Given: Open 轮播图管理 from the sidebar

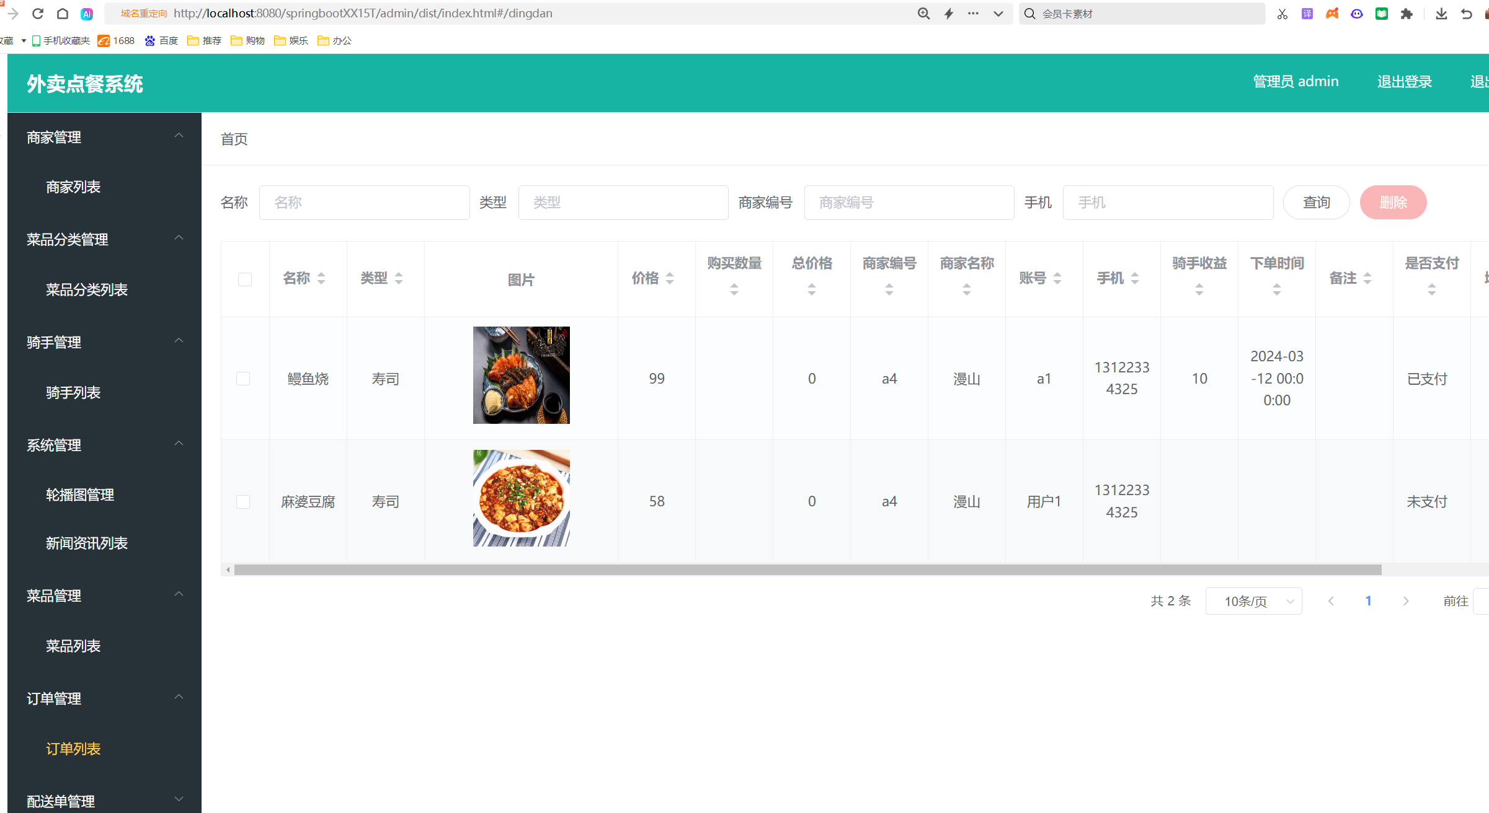Looking at the screenshot, I should point(79,494).
